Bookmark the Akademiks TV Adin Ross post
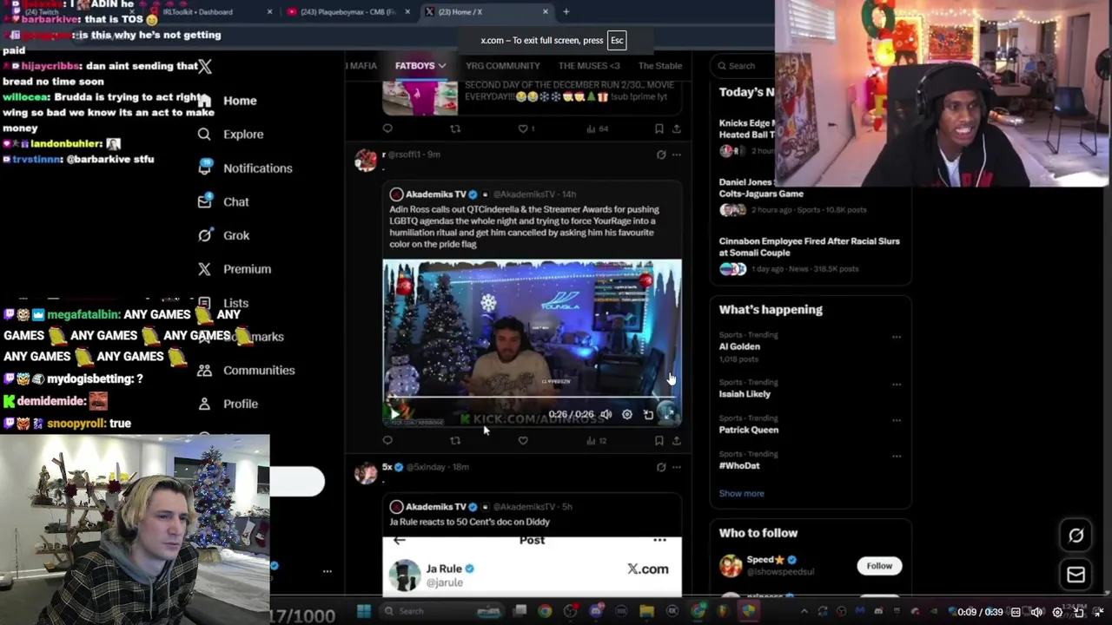The width and height of the screenshot is (1112, 625). click(659, 441)
